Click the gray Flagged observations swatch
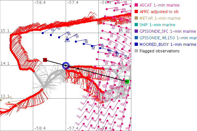Viewport: 197px width, 131px height. pyautogui.click(x=136, y=51)
